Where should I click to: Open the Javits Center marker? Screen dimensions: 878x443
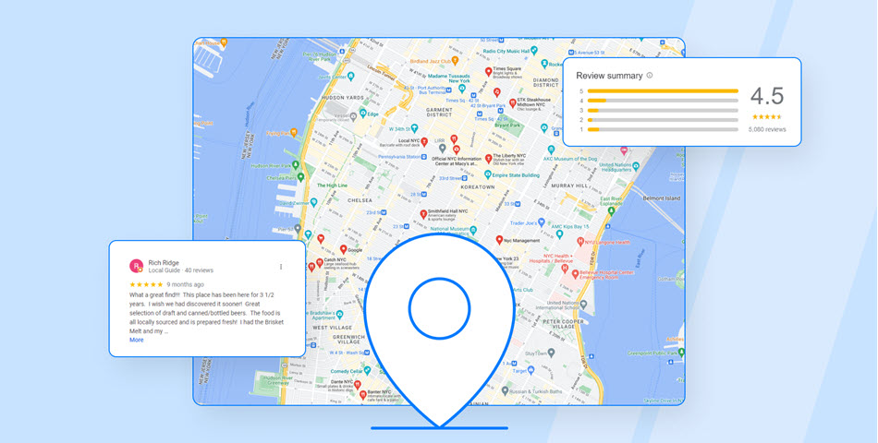coord(350,77)
